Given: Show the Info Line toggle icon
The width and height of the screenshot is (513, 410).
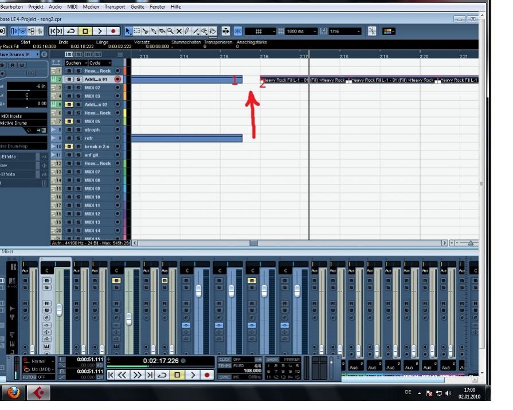Looking at the screenshot, I should pyautogui.click(x=23, y=31).
